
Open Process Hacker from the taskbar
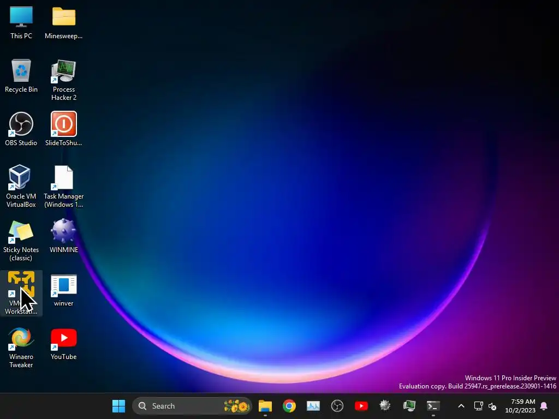409,406
